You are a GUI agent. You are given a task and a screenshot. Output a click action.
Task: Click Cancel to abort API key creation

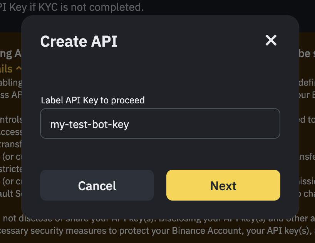97,186
